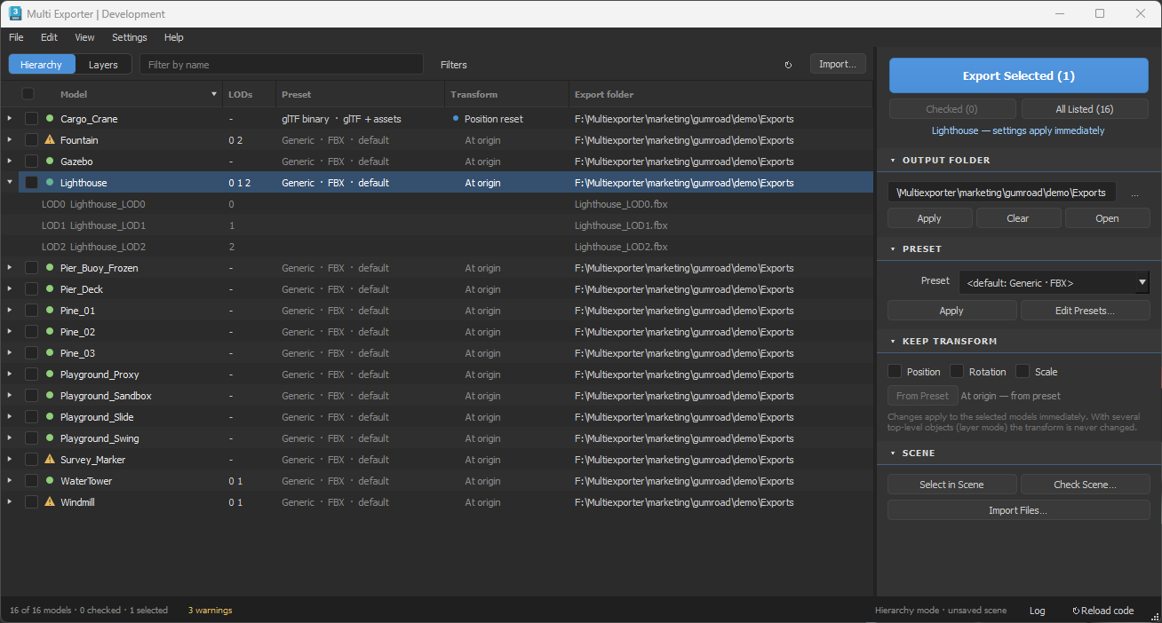Screen dimensions: 1162x623
Task: Click Edit Presets... button
Action: click(1085, 311)
